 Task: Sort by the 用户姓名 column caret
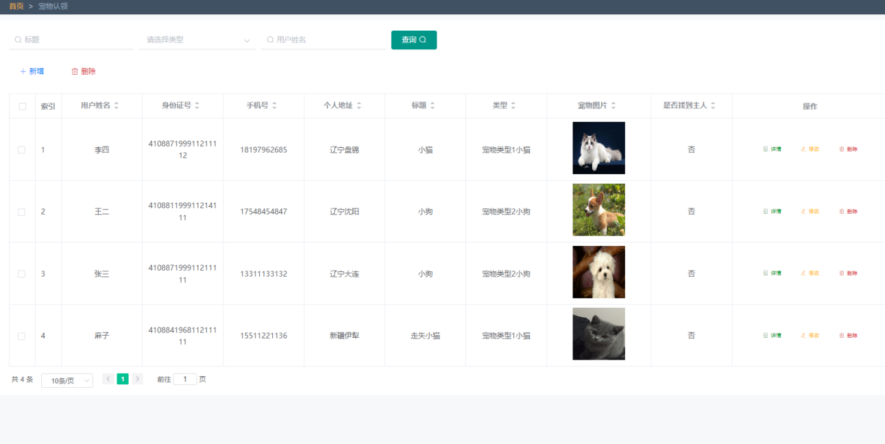point(117,106)
